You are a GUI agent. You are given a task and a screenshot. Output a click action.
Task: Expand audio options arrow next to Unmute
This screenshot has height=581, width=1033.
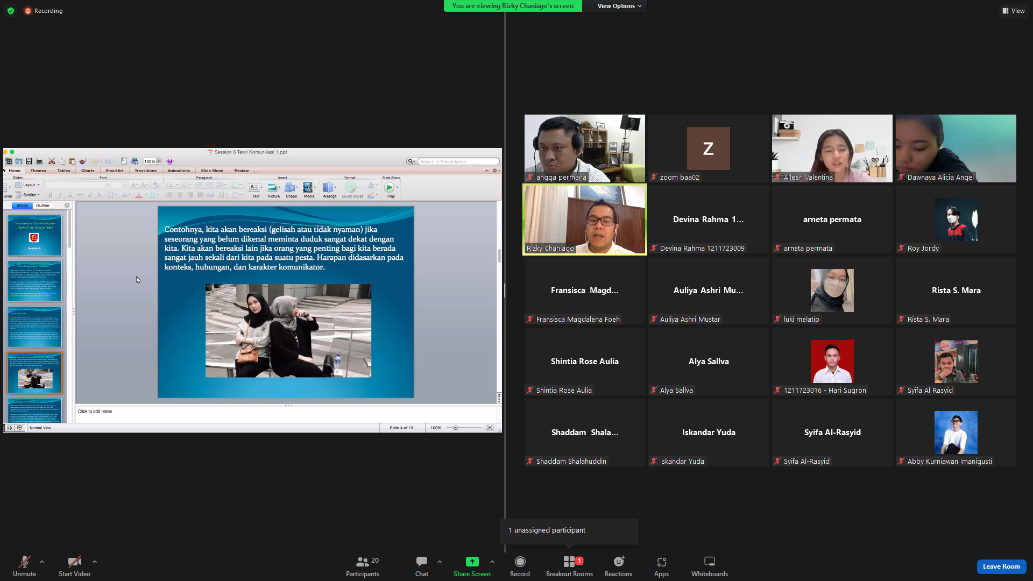[x=42, y=562]
